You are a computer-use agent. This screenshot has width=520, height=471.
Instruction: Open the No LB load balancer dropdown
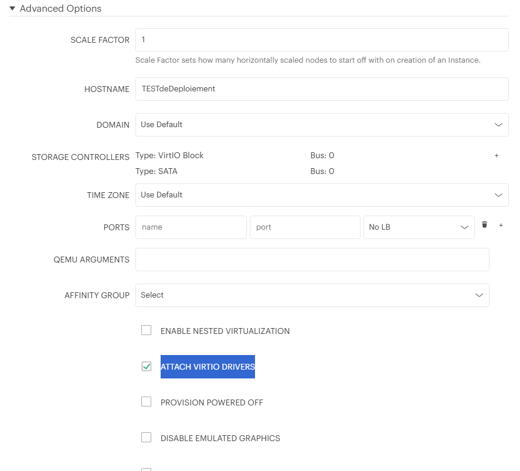pos(419,227)
